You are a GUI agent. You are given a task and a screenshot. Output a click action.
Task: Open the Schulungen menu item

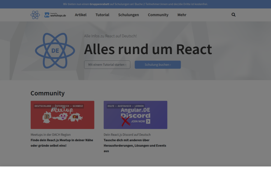point(128,15)
